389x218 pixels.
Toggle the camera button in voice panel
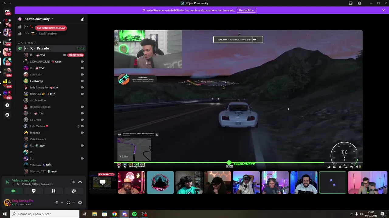pos(13,191)
